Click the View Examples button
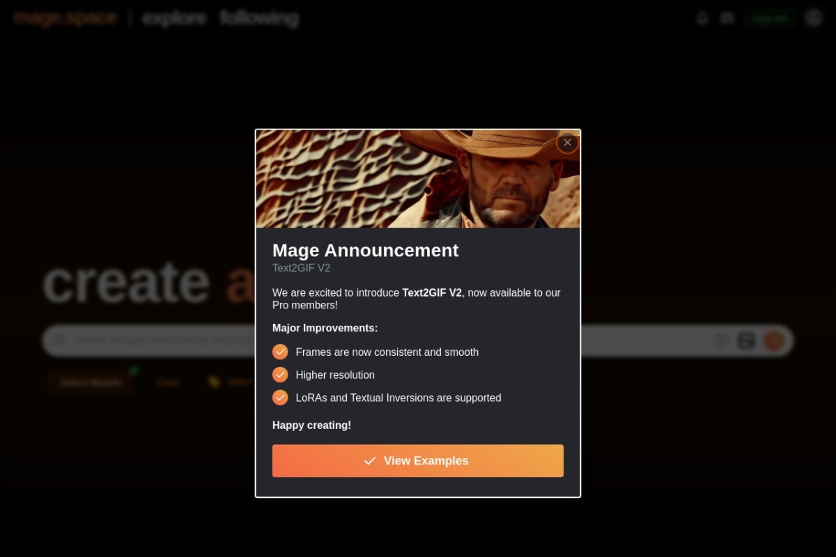The image size is (836, 557). pos(418,461)
